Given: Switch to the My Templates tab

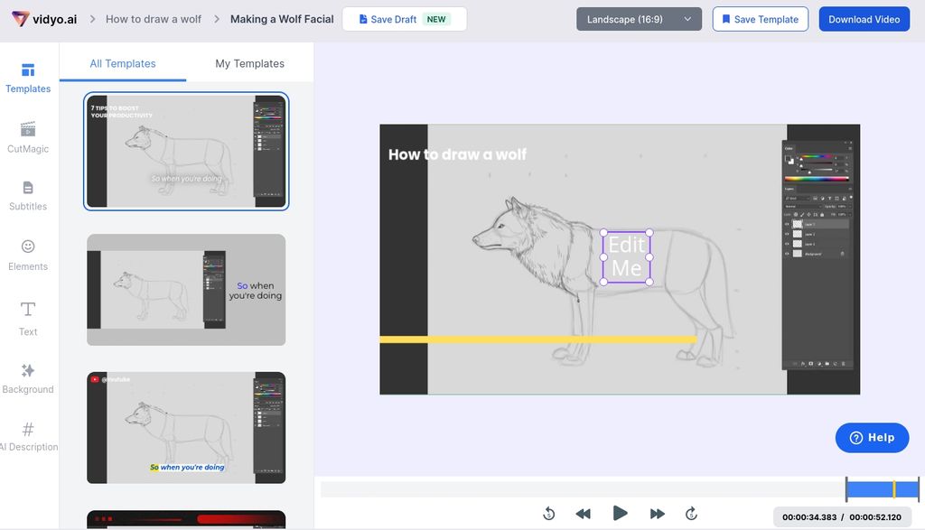Looking at the screenshot, I should (x=250, y=63).
